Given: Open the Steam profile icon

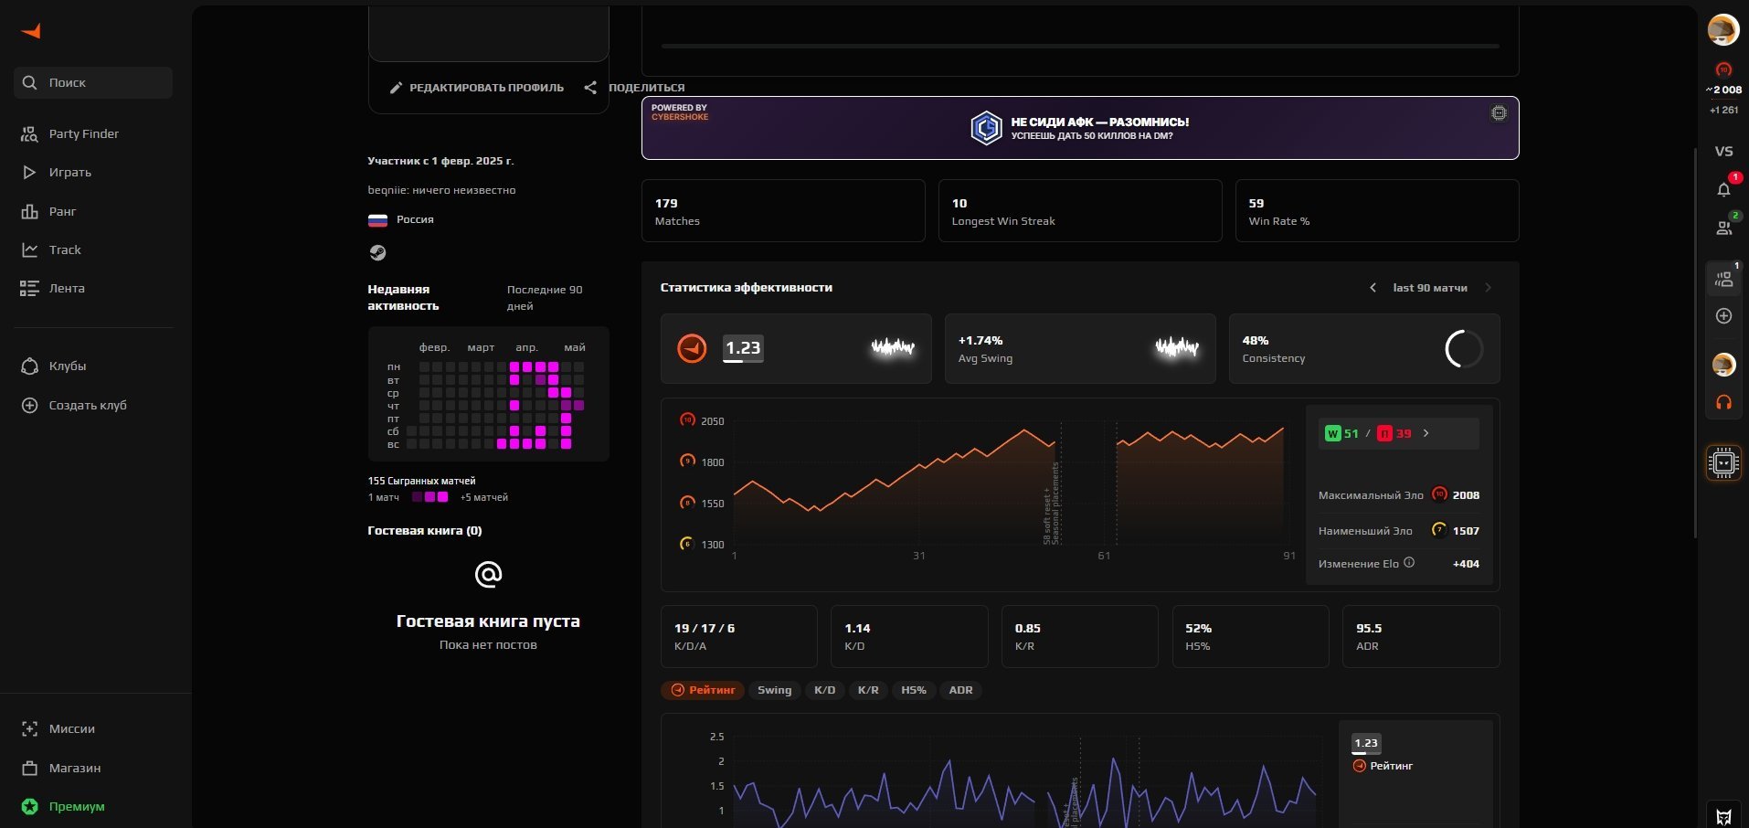Looking at the screenshot, I should click(x=377, y=252).
